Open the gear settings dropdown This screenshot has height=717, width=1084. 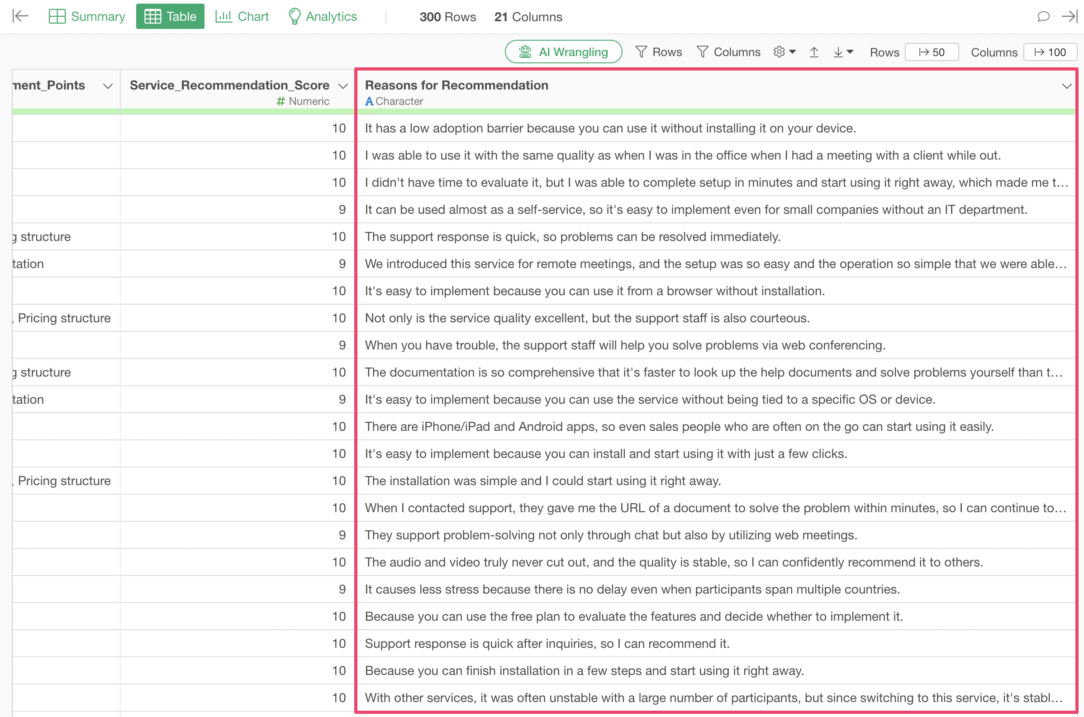pos(784,52)
